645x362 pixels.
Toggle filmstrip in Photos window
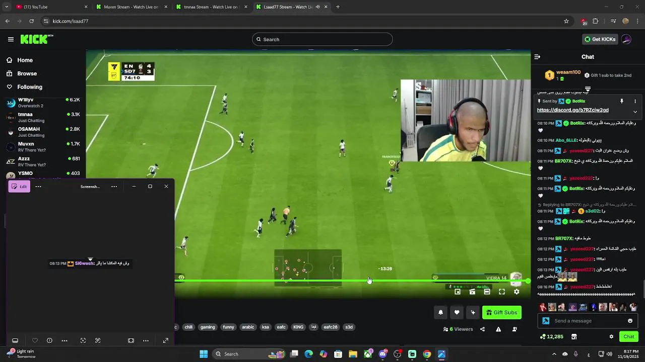pos(15,340)
